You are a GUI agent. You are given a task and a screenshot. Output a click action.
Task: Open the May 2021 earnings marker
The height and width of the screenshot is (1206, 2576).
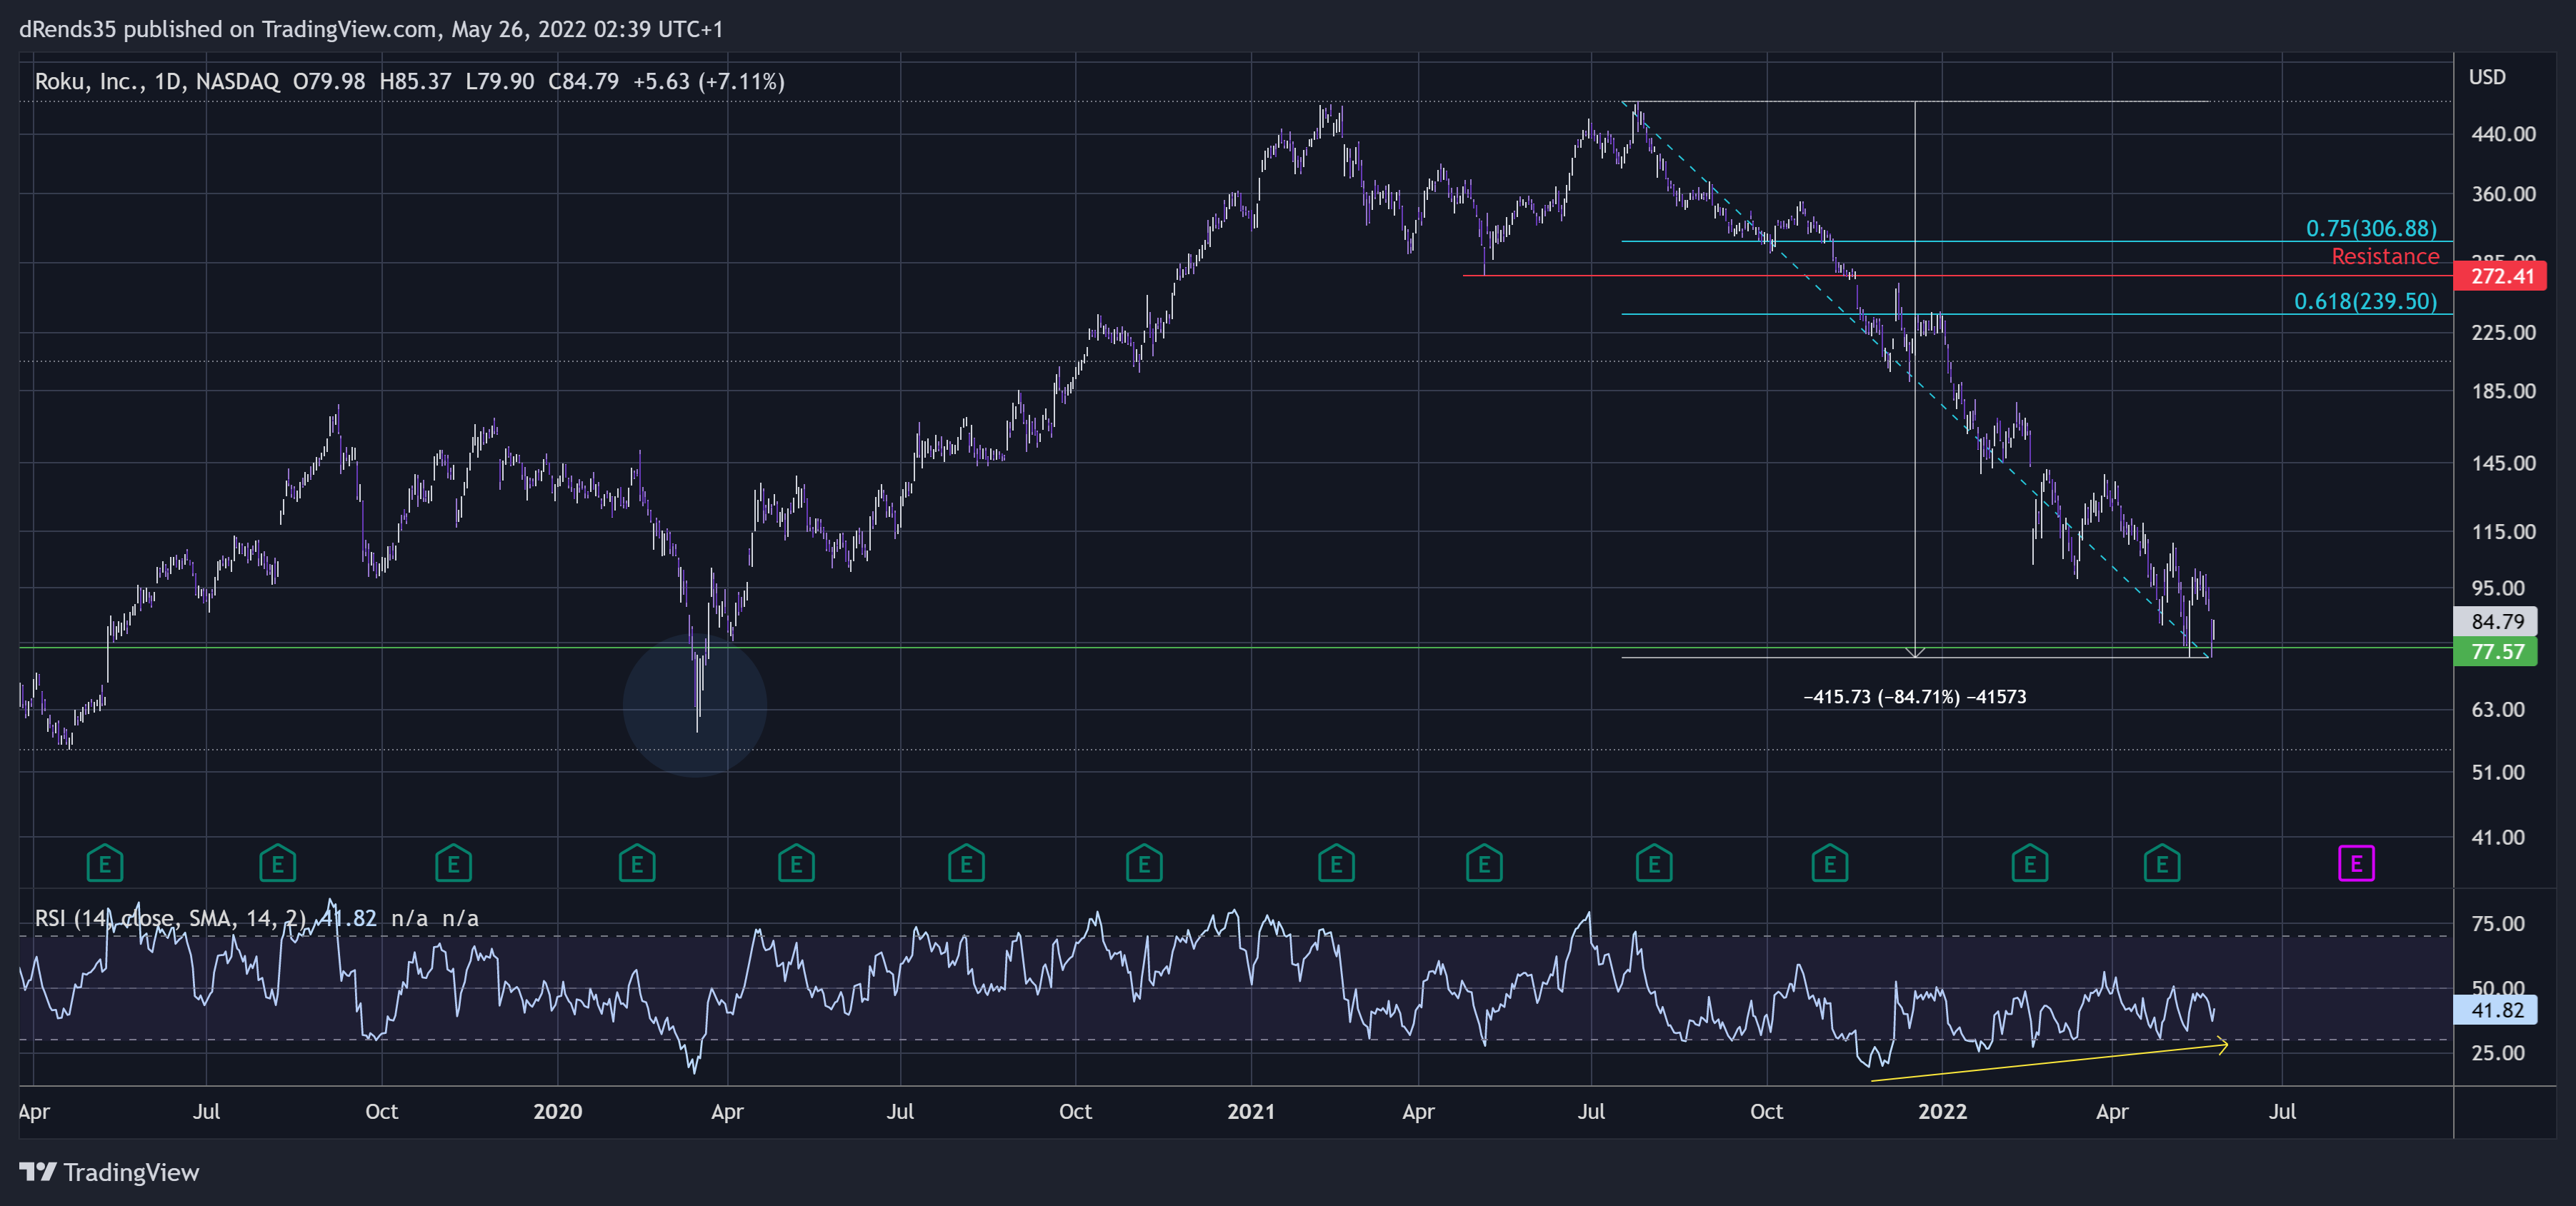tap(1484, 863)
